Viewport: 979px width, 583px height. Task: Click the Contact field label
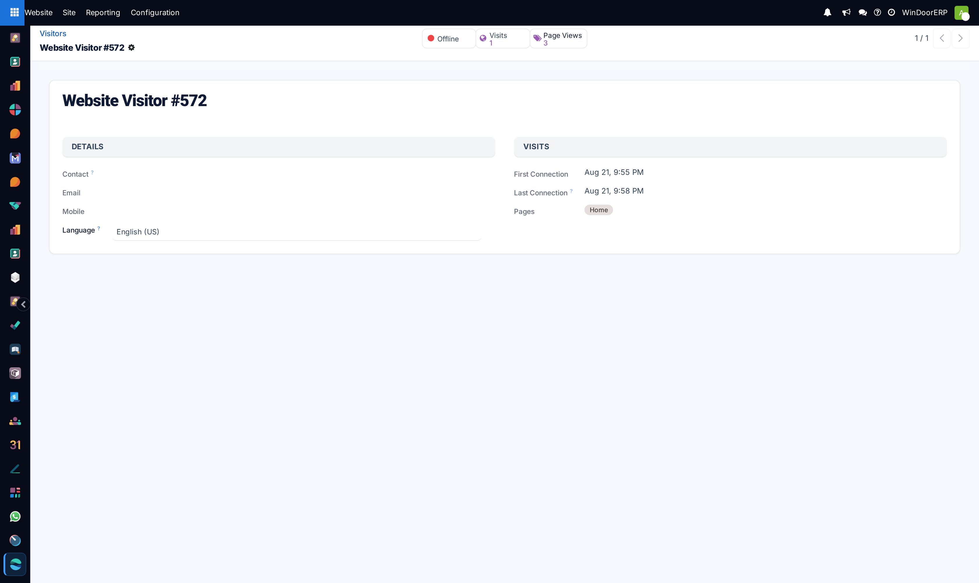(75, 174)
